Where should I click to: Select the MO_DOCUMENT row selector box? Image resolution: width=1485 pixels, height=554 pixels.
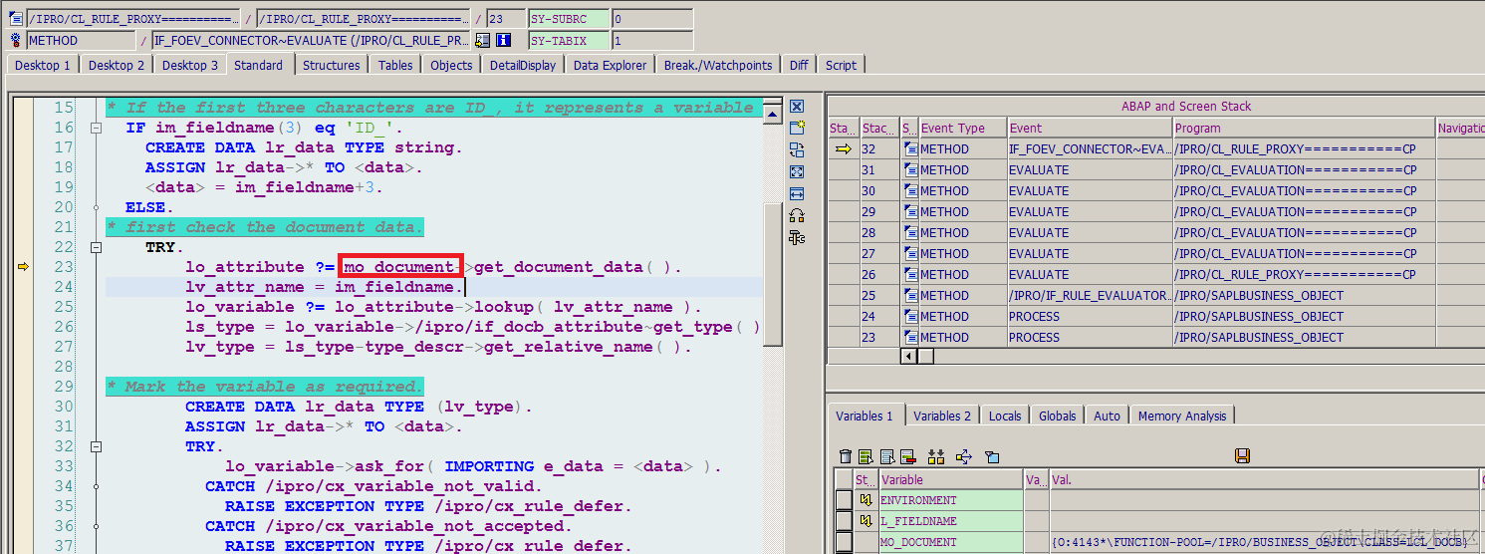coord(844,542)
